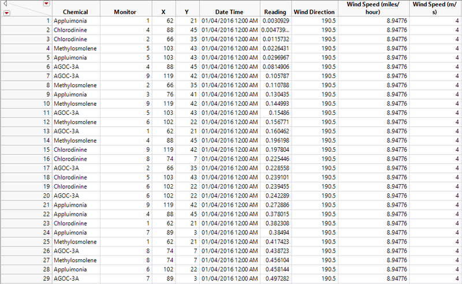Click Reading value 0.196198
The image size is (462, 284).
(277, 140)
